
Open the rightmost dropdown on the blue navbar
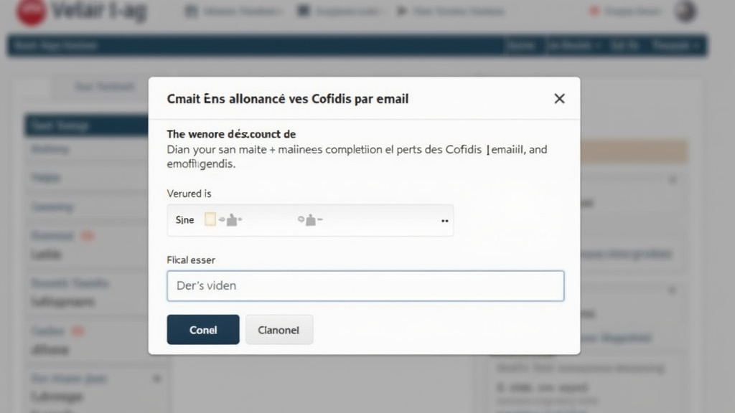click(x=673, y=44)
